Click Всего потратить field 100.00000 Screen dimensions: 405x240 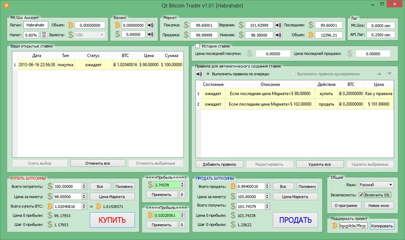click(68, 186)
